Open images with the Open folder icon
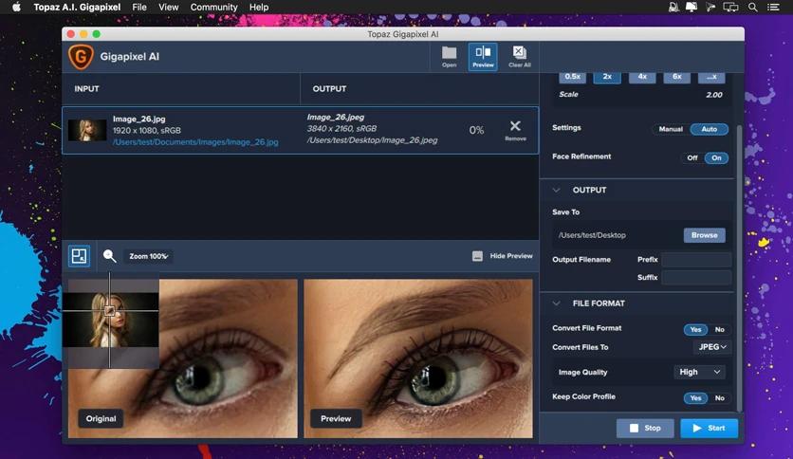Image resolution: width=793 pixels, height=459 pixels. point(449,56)
